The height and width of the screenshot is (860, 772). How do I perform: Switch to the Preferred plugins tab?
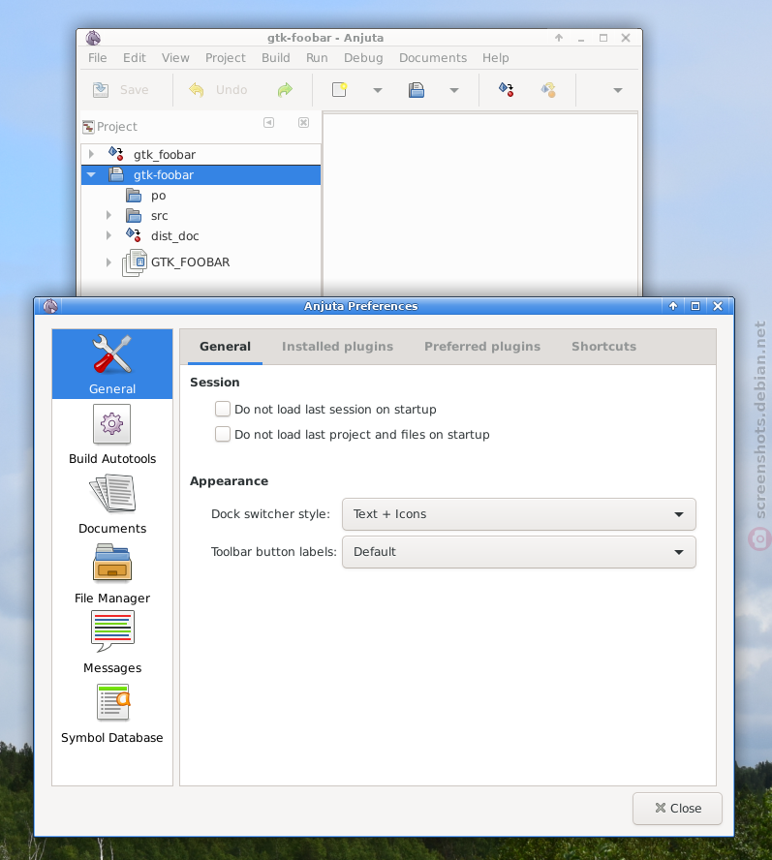(482, 347)
